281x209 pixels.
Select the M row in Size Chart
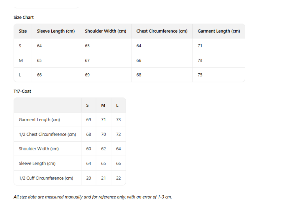pos(21,60)
